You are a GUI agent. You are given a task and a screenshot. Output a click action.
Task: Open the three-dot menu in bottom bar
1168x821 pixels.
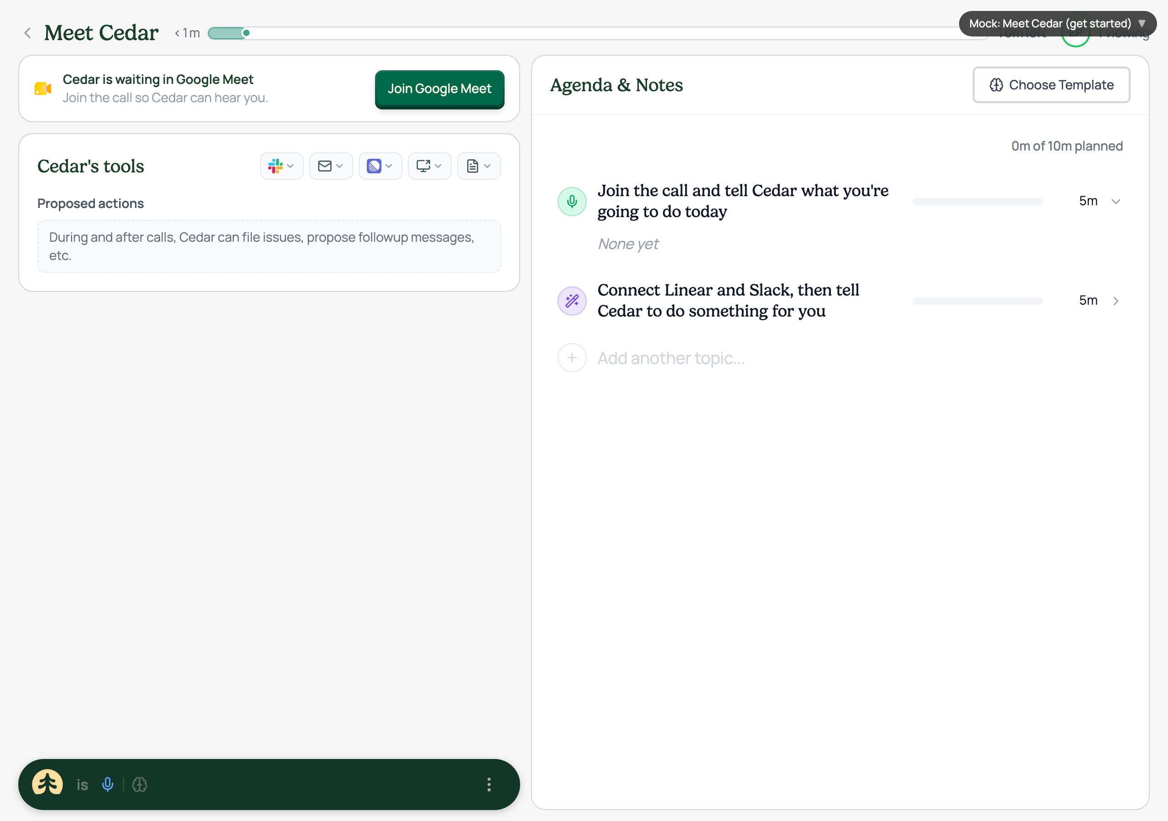(488, 785)
